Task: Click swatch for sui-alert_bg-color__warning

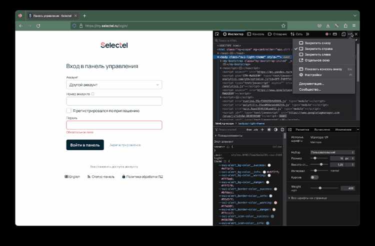Action: (x=269, y=175)
